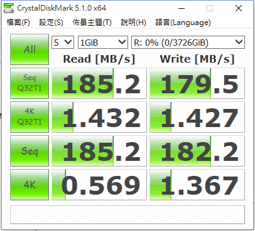Minimize the CrystalDiskMark window
The height and width of the screenshot is (231, 255).
(x=182, y=8)
